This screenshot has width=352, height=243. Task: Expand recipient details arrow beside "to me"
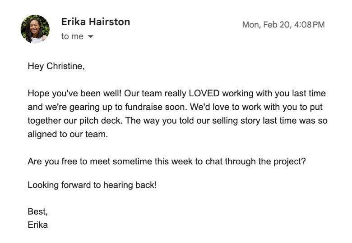90,37
